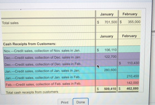This screenshot has width=155, height=105.
Task: Select February total cash receipts 462,880
Action: pyautogui.click(x=133, y=89)
